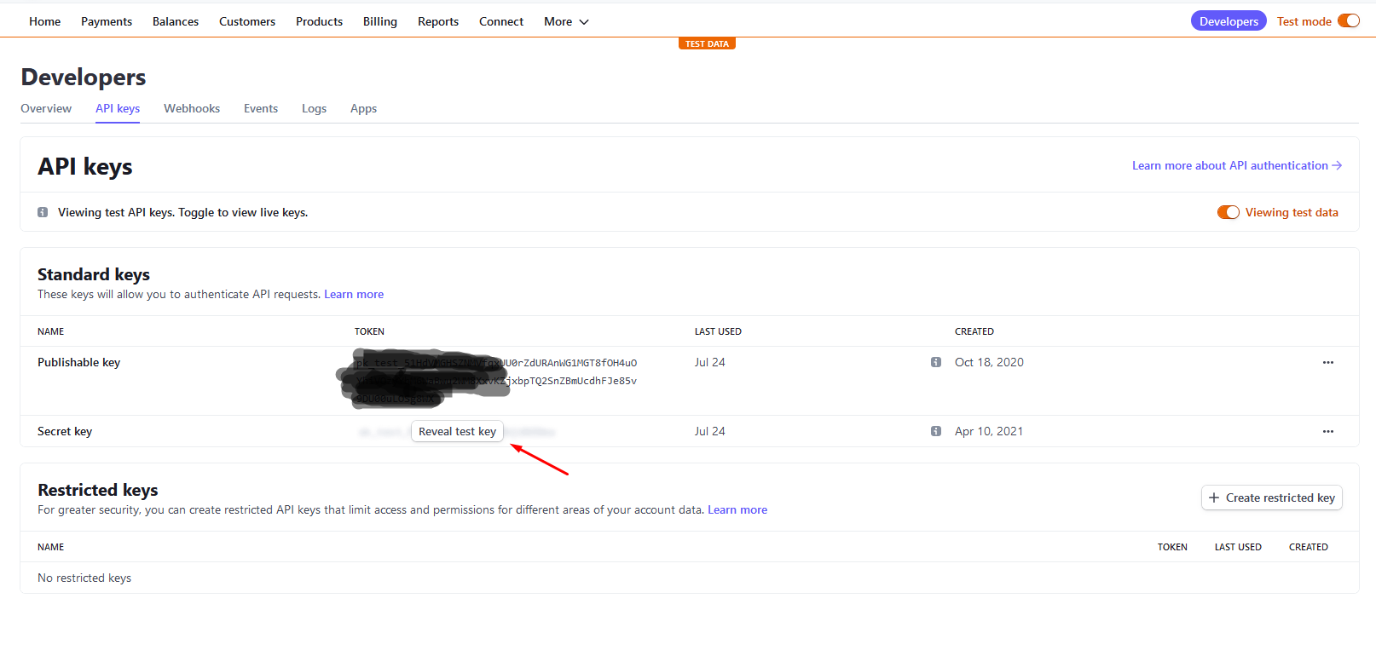This screenshot has height=650, width=1376.
Task: Click arrow icon after Learn more about API authentication
Action: (1337, 165)
